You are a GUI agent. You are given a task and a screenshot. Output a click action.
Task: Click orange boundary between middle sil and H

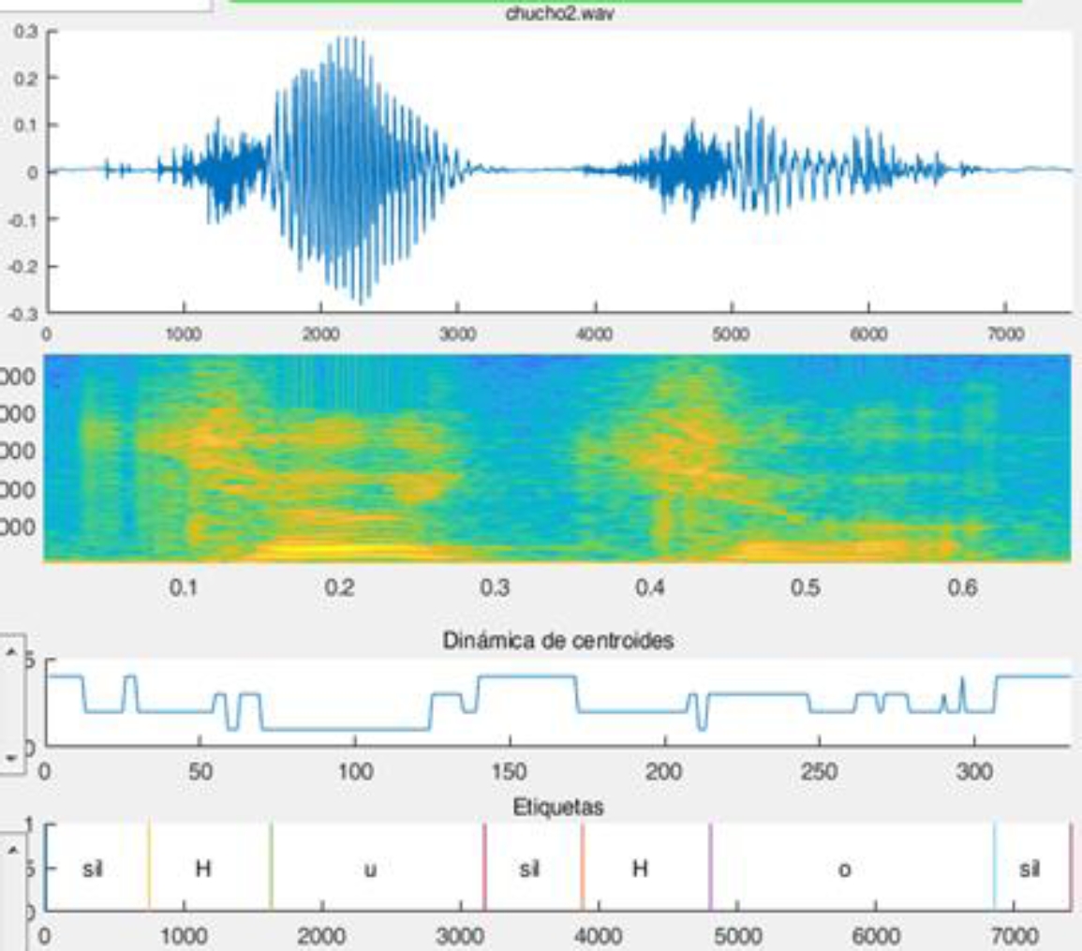[x=583, y=867]
